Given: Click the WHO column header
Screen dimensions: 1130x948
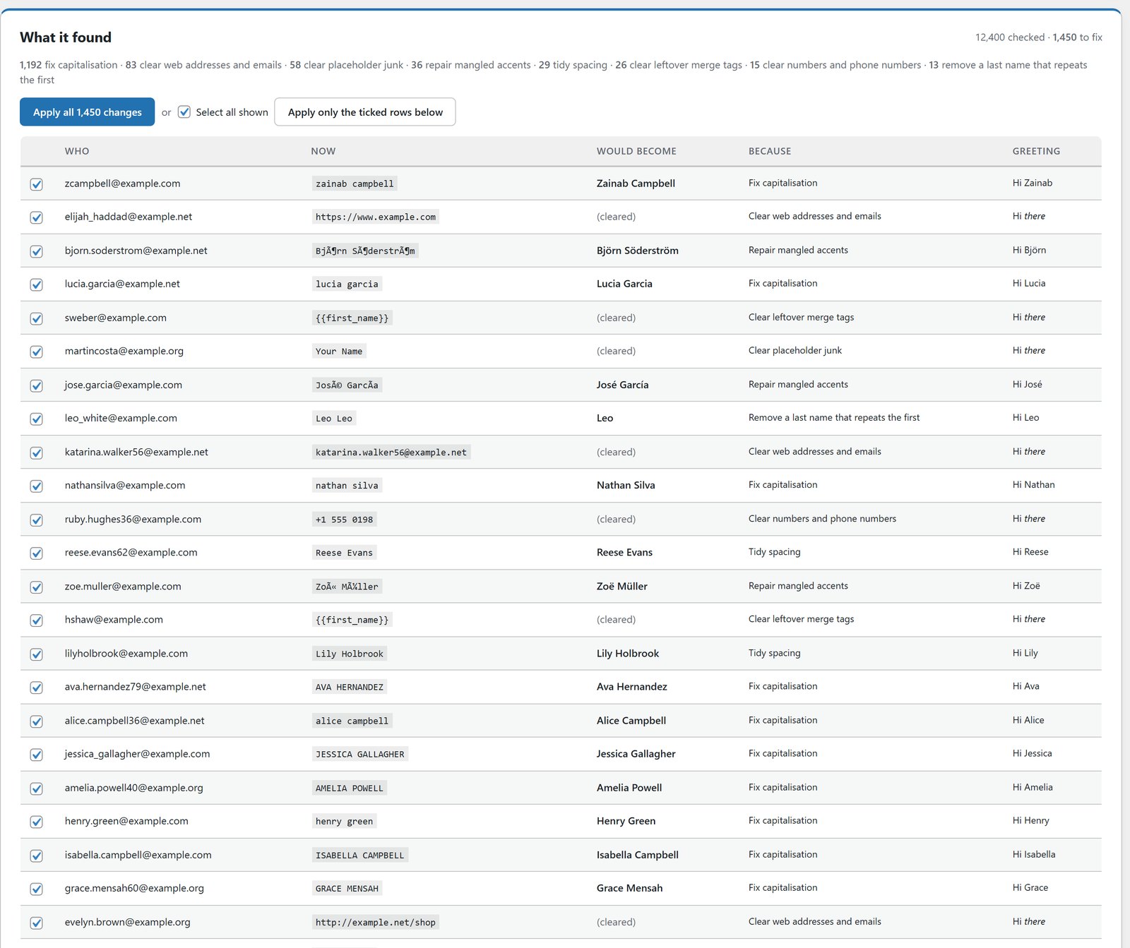Looking at the screenshot, I should pos(77,151).
